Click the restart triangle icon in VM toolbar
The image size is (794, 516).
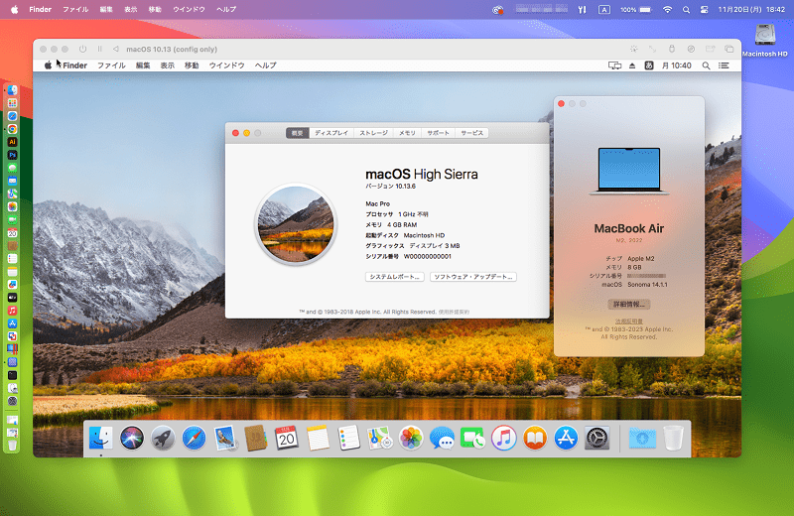116,49
